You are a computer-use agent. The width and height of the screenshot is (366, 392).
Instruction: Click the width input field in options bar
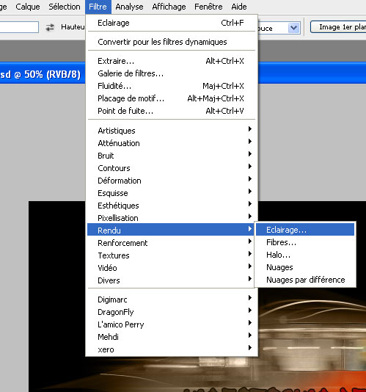tap(19, 27)
